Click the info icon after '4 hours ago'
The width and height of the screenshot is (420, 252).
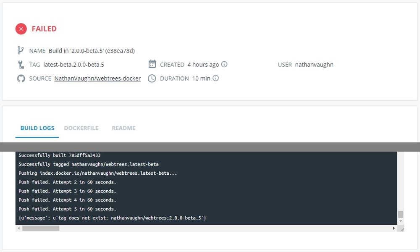tap(224, 64)
